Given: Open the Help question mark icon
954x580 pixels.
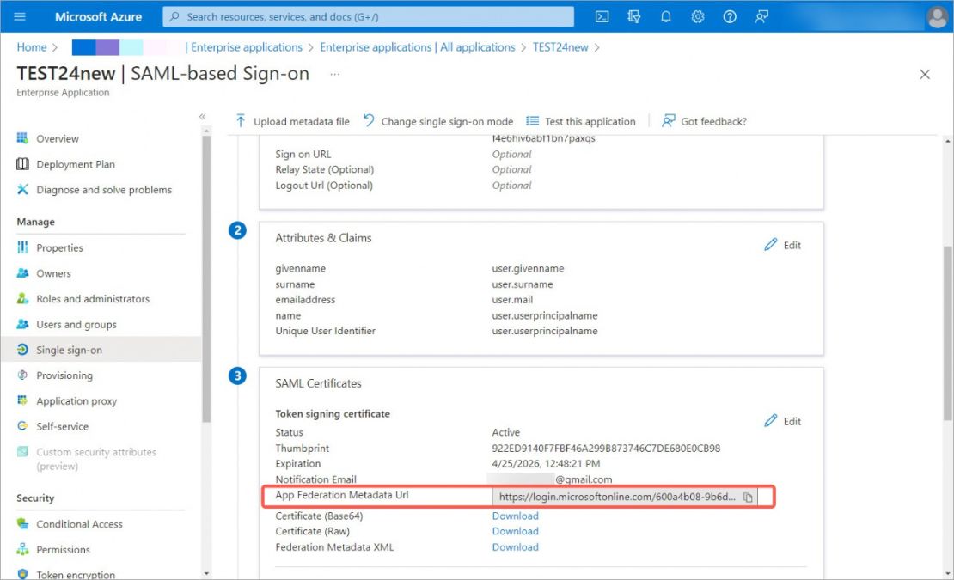Looking at the screenshot, I should 730,16.
